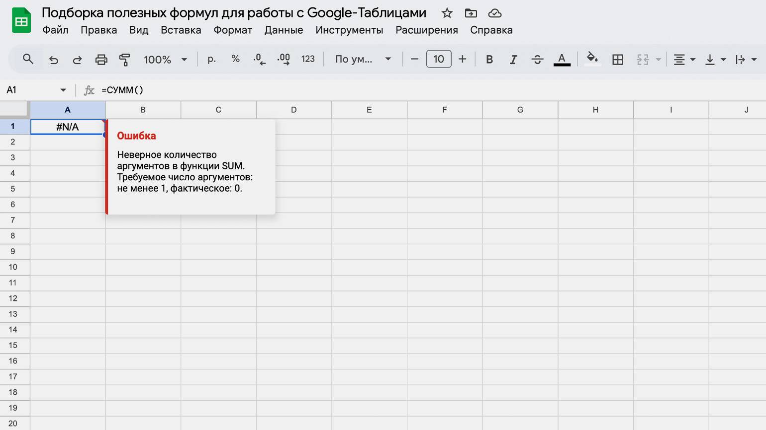Image resolution: width=766 pixels, height=430 pixels.
Task: Open the Файл menu
Action: click(55, 30)
